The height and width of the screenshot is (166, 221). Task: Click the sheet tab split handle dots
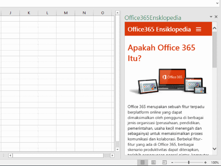click(x=4, y=155)
